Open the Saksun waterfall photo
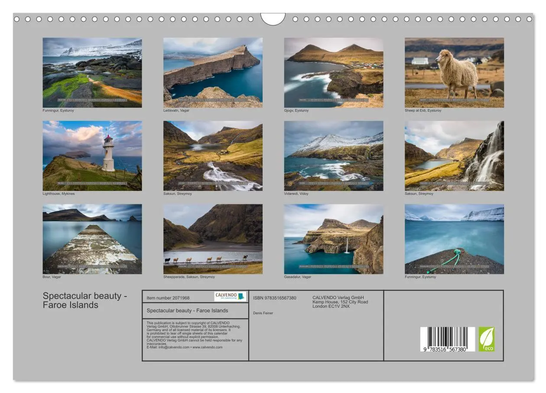The image size is (546, 393). [x=454, y=156]
